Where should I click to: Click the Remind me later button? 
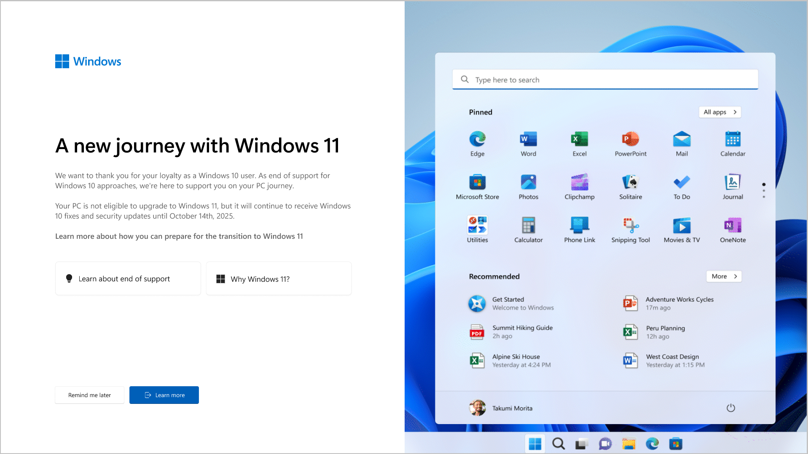(x=89, y=395)
